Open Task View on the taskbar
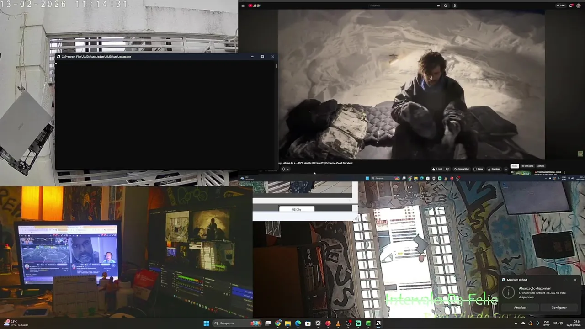Viewport: 585px width, 329px height. coord(268,324)
